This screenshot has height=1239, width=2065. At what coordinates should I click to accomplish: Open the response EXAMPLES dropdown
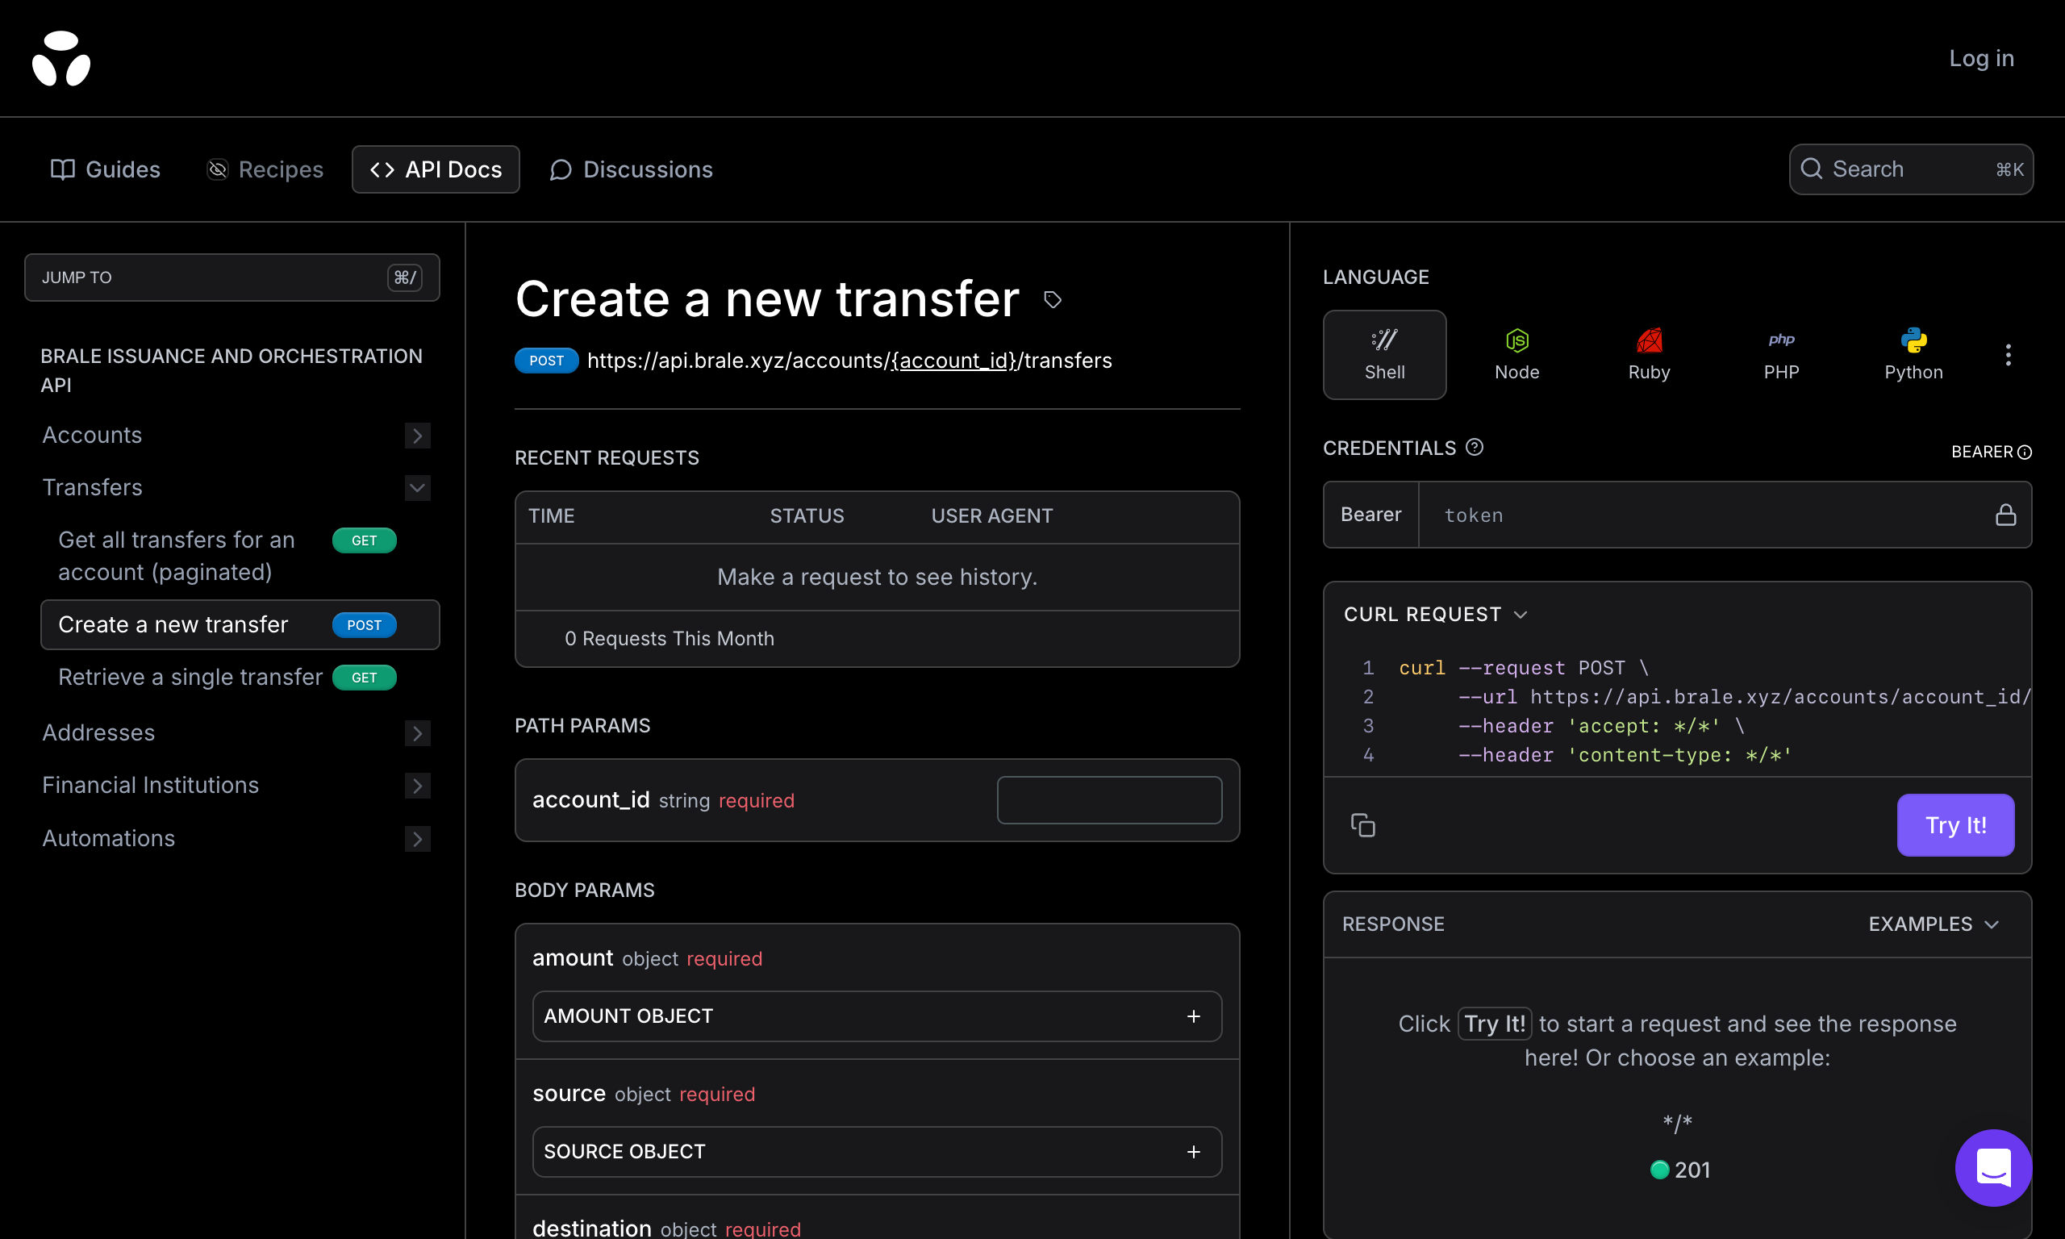tap(1934, 924)
